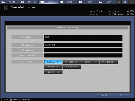The height and width of the screenshot is (101, 135).
Task: Select Package TIFF file type
Action: coord(90,62)
